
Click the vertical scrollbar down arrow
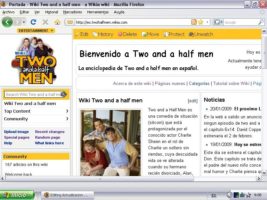click(264, 173)
